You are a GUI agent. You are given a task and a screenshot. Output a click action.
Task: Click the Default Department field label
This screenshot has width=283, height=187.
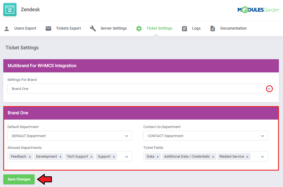coord(23,127)
